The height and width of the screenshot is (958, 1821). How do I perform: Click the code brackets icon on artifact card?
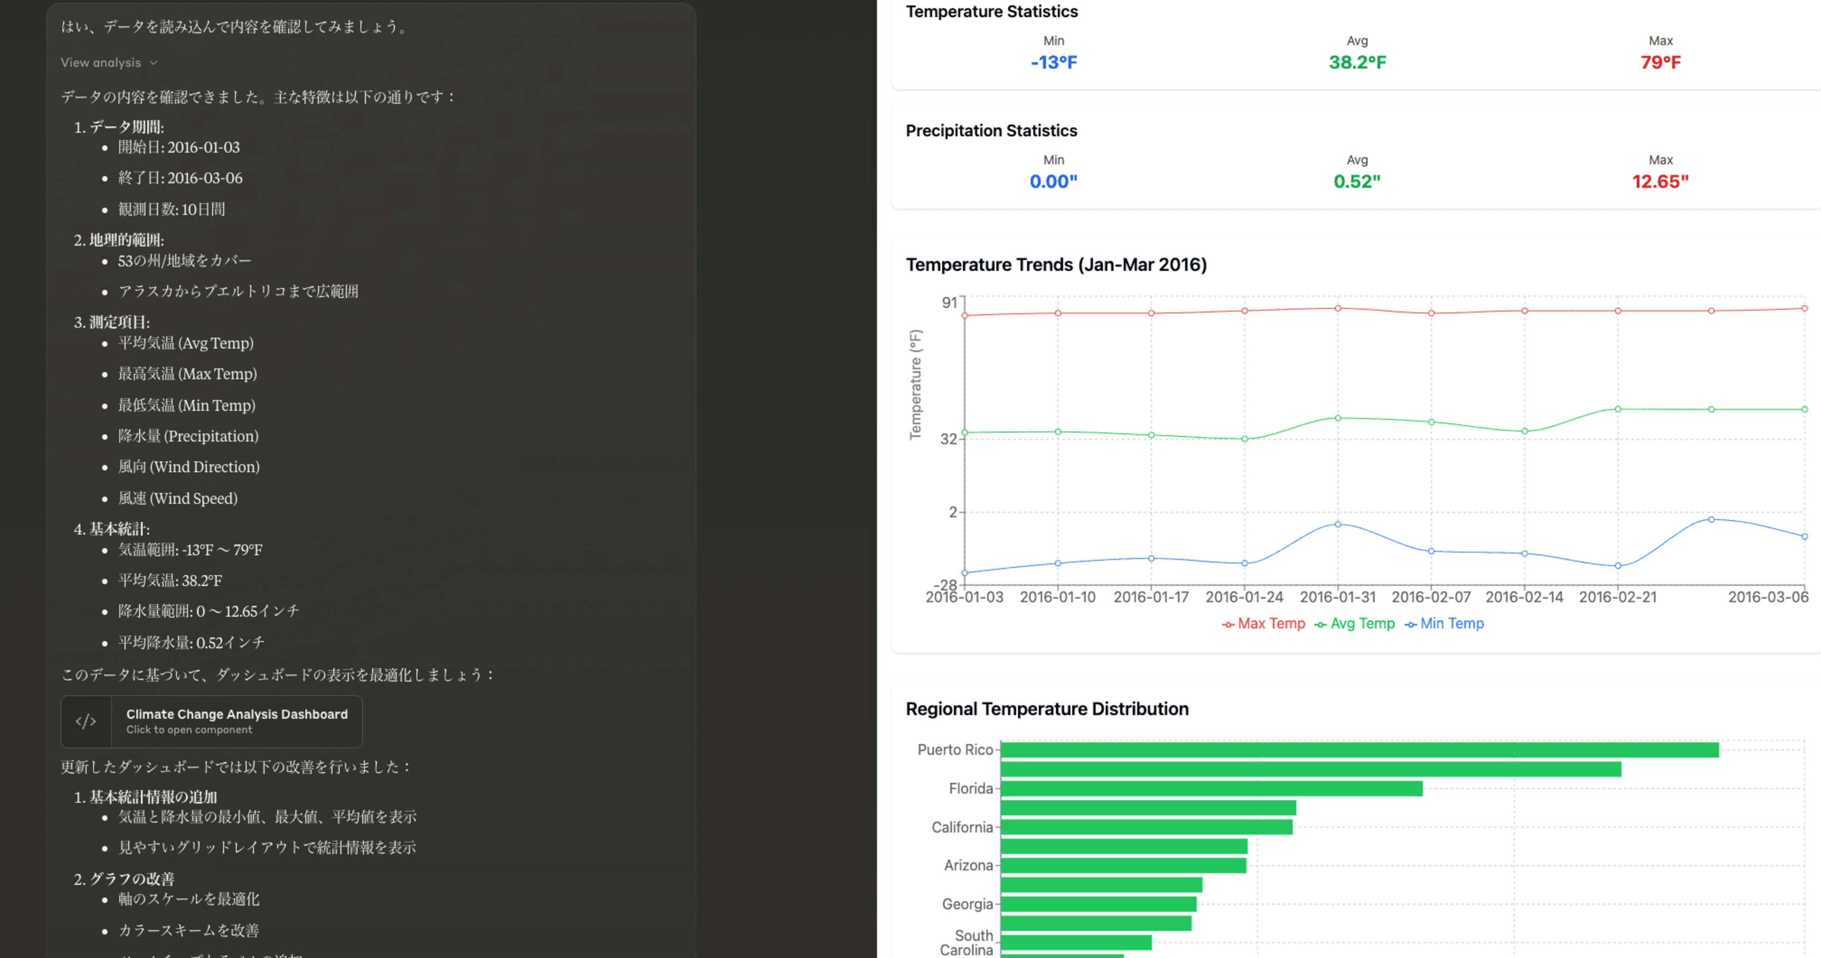pos(85,721)
